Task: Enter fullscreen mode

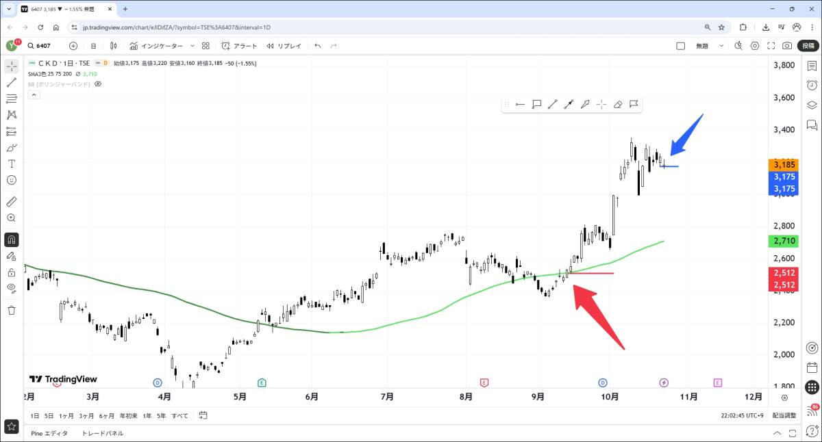Action: (771, 46)
